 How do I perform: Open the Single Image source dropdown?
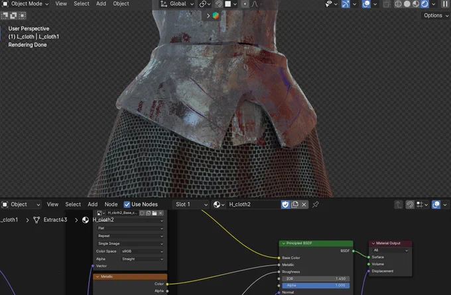[130, 243]
